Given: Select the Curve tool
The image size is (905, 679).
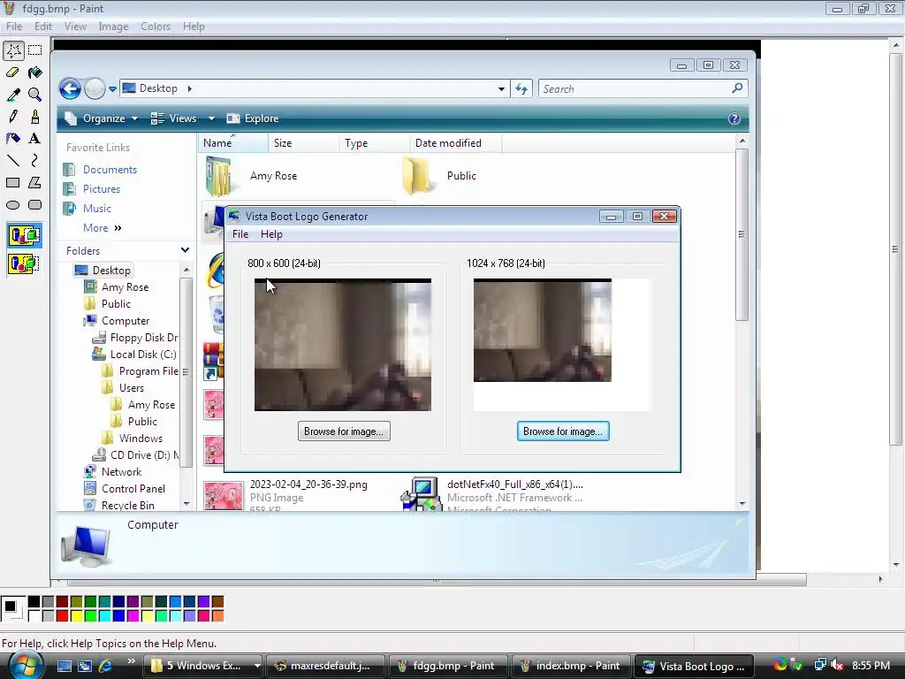Looking at the screenshot, I should (35, 160).
